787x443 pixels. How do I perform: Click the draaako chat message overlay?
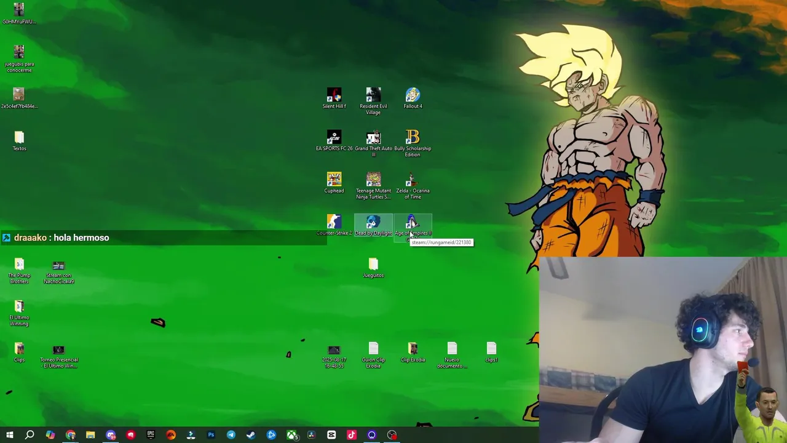pyautogui.click(x=164, y=237)
